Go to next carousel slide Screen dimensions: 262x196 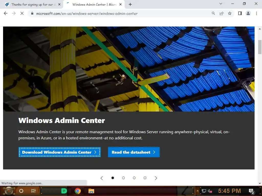tap(156, 178)
